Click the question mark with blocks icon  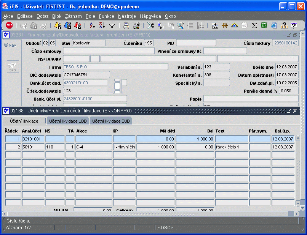[284, 25]
